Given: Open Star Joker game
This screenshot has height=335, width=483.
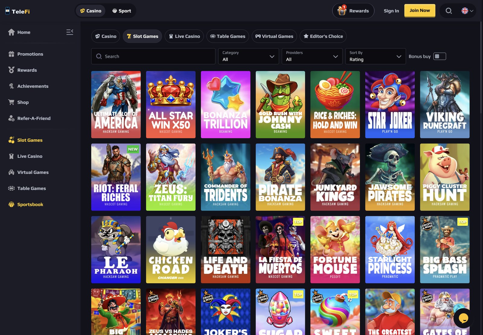Looking at the screenshot, I should (x=390, y=105).
